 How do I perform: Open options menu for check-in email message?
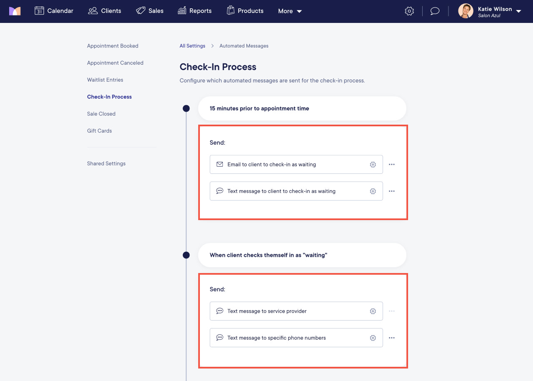391,164
